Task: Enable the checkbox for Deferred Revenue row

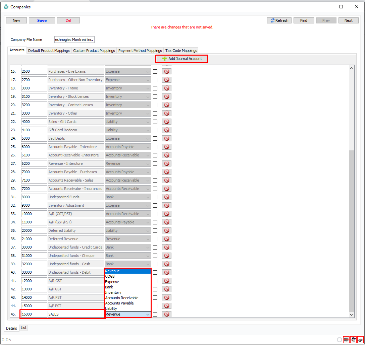Action: 155,238
